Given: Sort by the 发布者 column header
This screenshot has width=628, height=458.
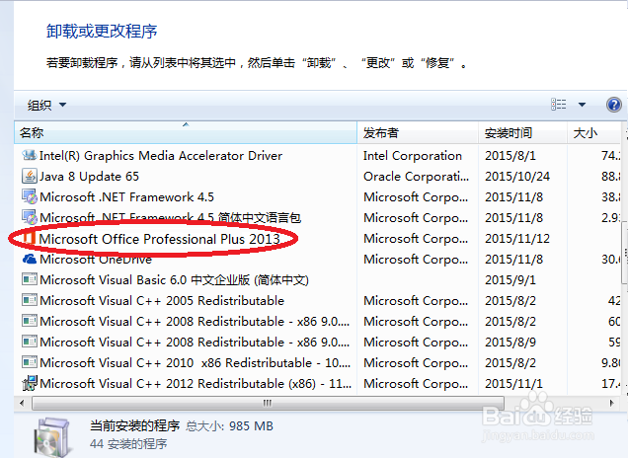Looking at the screenshot, I should coord(418,132).
